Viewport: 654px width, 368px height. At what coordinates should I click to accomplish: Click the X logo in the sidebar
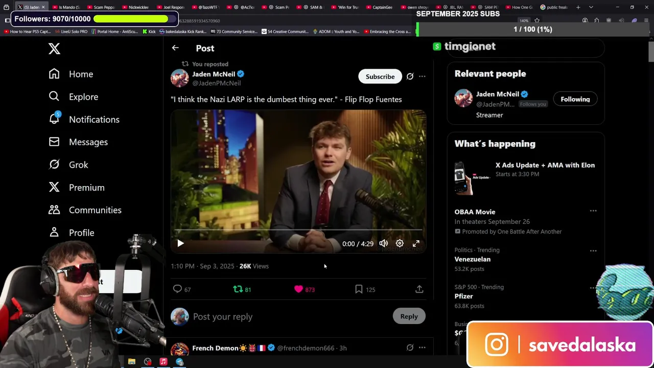[54, 49]
